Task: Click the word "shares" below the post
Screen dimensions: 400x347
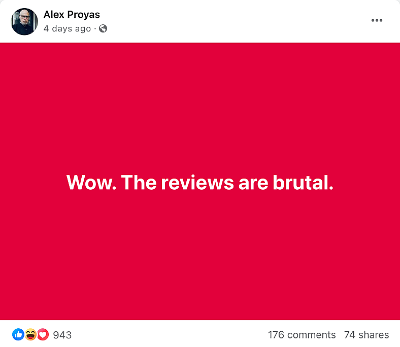Action: pyautogui.click(x=374, y=335)
